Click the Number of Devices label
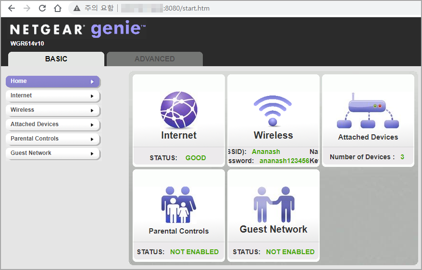The width and height of the screenshot is (422, 270). tap(362, 157)
